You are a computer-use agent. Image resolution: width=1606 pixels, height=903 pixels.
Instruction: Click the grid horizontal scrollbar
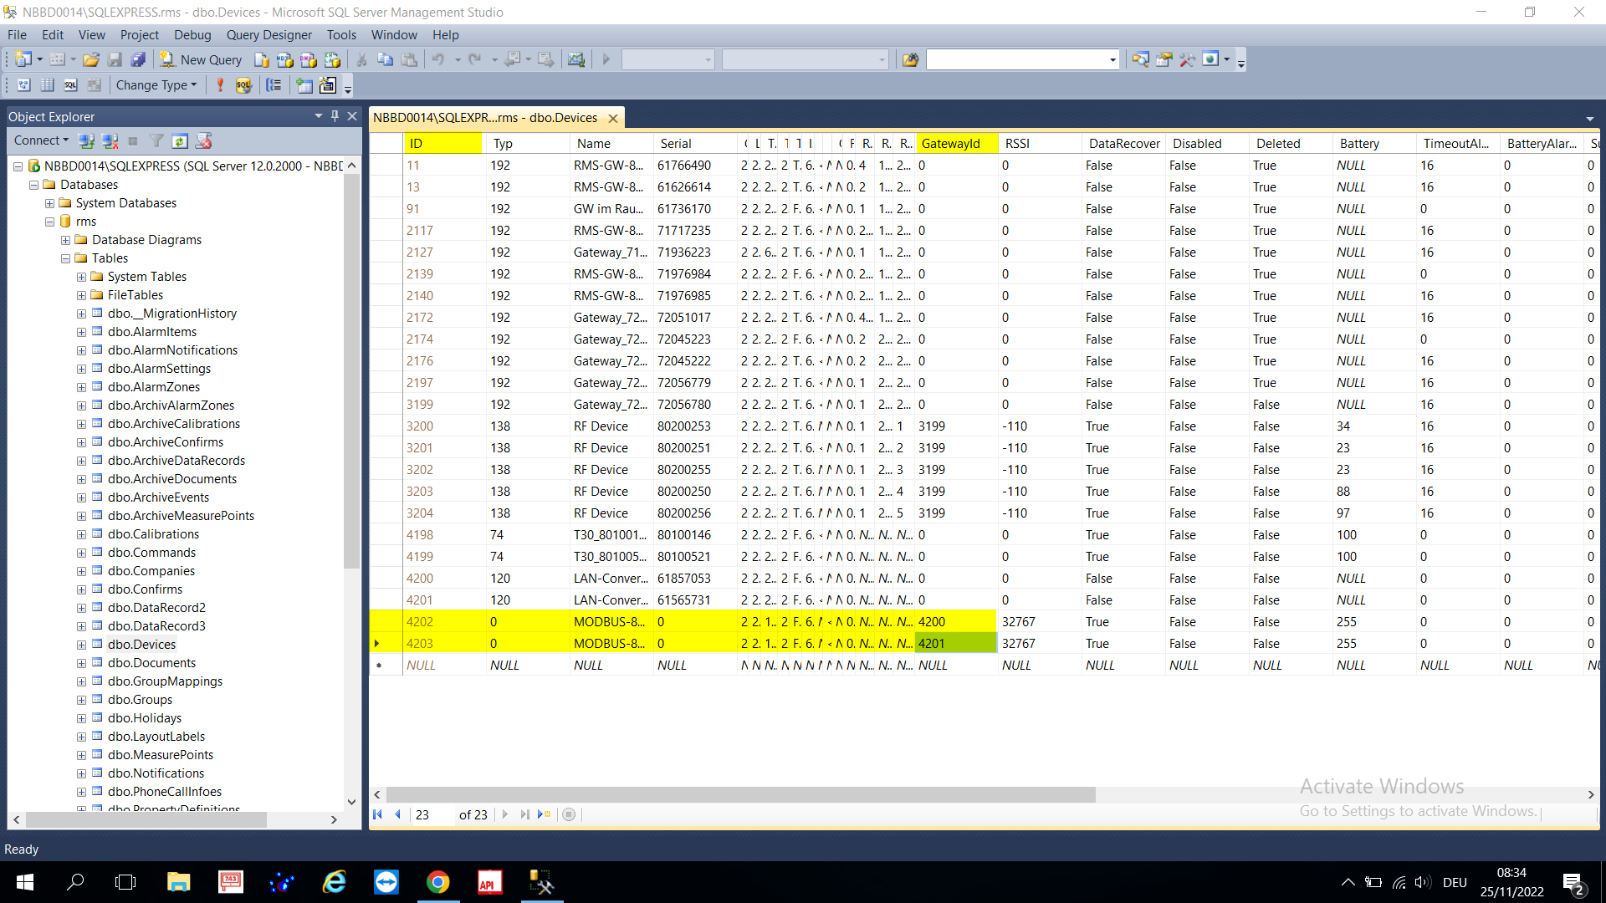[x=740, y=794]
